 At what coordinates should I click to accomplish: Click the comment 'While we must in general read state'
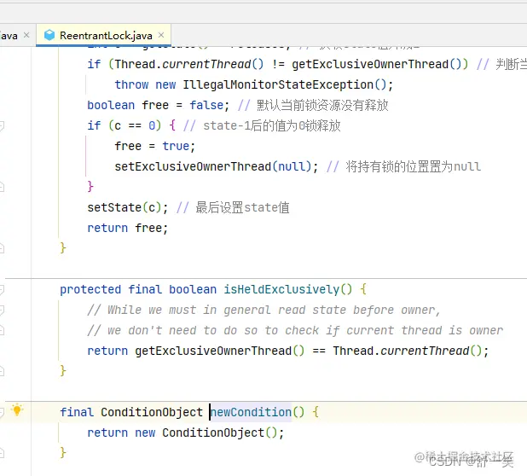(263, 310)
